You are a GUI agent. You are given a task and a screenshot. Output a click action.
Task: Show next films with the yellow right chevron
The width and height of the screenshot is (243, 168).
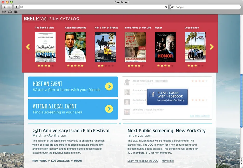[212, 47]
